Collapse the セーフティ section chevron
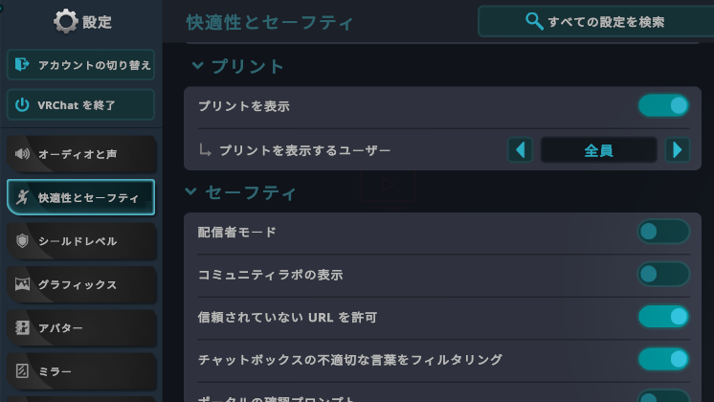The width and height of the screenshot is (714, 402). (190, 191)
